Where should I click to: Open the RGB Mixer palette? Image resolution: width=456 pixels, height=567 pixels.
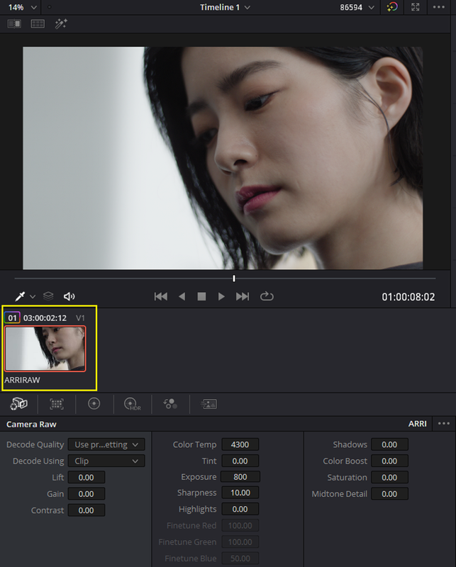(x=169, y=403)
